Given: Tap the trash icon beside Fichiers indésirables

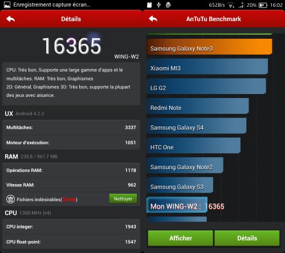Looking at the screenshot, I should pyautogui.click(x=10, y=199).
